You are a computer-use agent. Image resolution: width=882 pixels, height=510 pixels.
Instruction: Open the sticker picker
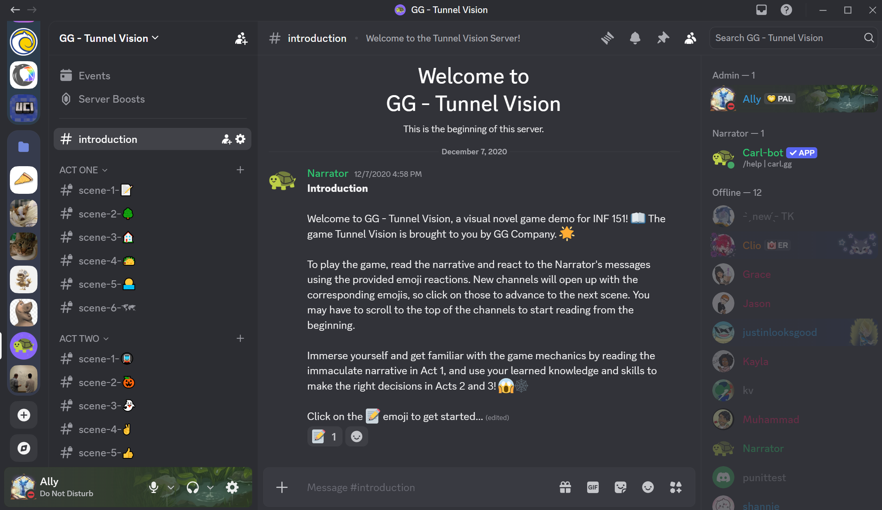click(620, 487)
